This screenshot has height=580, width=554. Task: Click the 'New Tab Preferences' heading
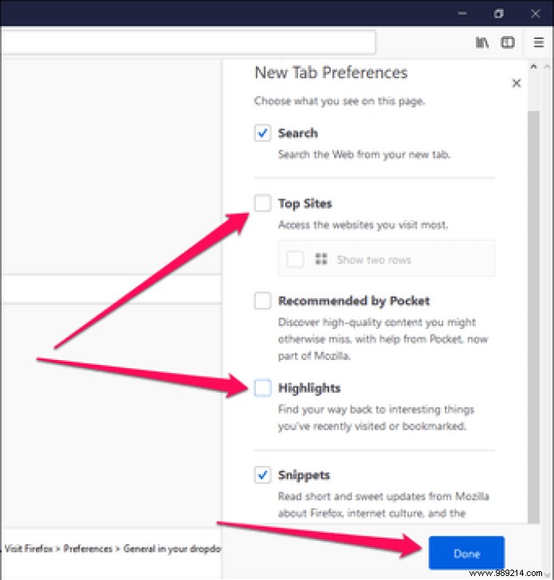(x=332, y=72)
